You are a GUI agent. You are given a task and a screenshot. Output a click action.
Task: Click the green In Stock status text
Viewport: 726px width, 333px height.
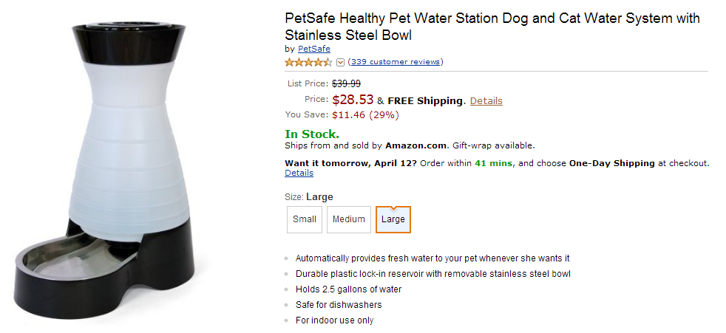click(312, 134)
